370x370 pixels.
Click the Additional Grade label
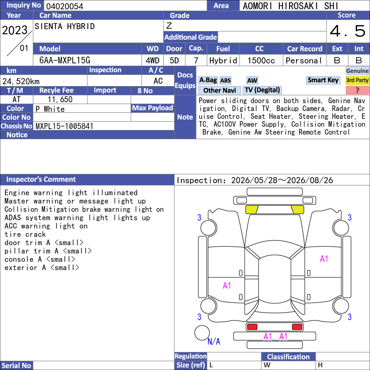point(191,37)
